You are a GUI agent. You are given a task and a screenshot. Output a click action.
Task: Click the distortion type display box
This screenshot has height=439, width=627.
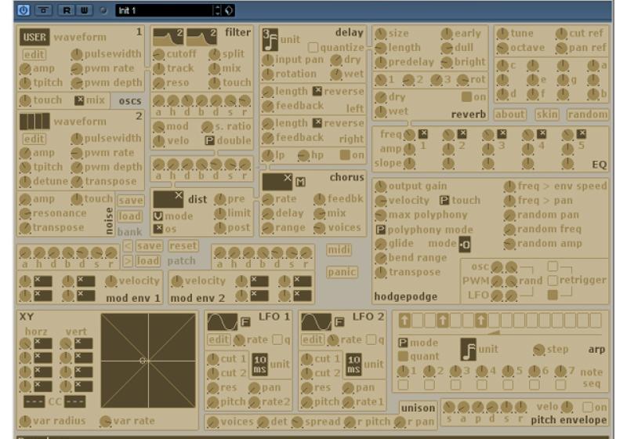(x=168, y=199)
